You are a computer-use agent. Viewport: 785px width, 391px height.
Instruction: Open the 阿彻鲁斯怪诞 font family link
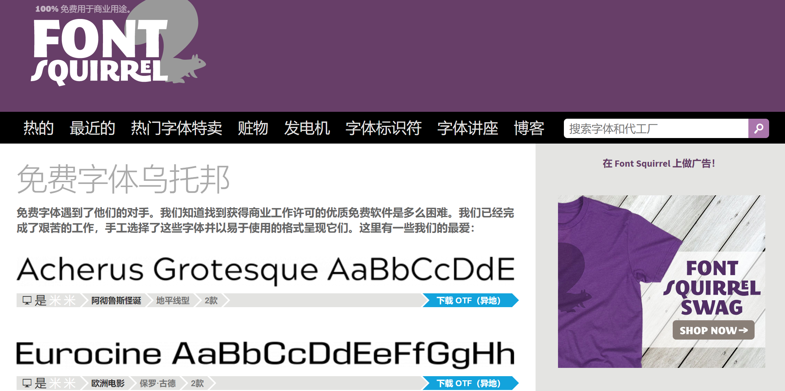pyautogui.click(x=116, y=300)
